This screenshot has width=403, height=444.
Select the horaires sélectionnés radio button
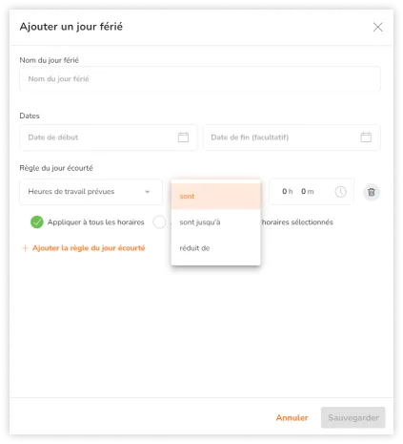click(x=159, y=222)
